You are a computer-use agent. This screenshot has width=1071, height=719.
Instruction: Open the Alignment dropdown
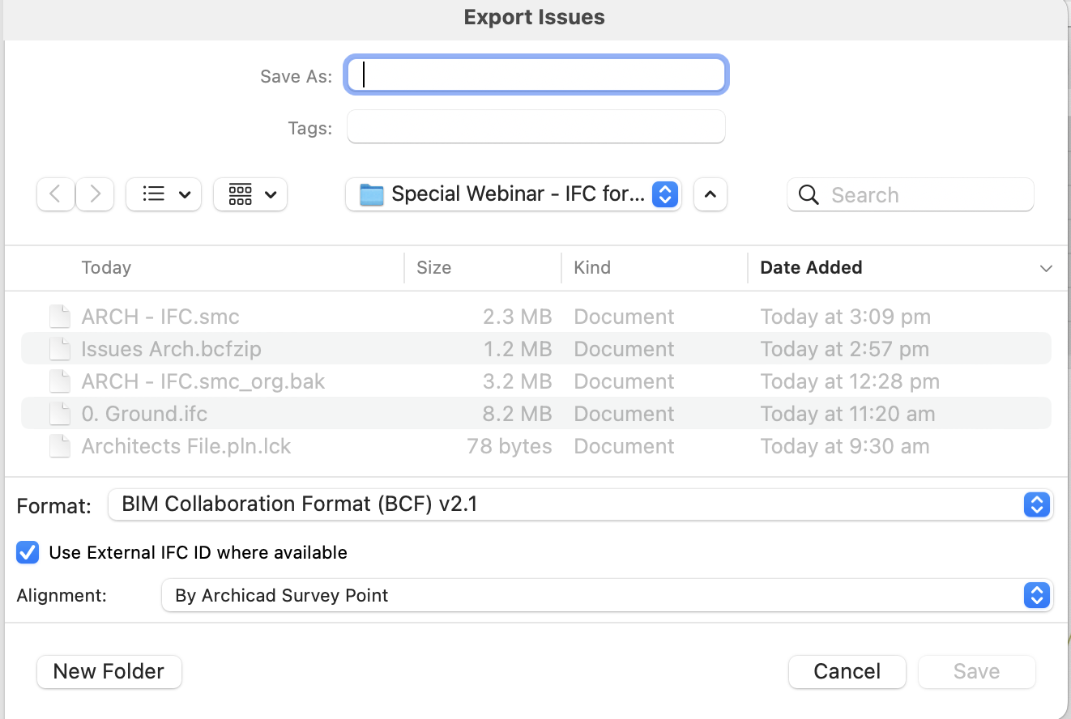(x=1036, y=595)
